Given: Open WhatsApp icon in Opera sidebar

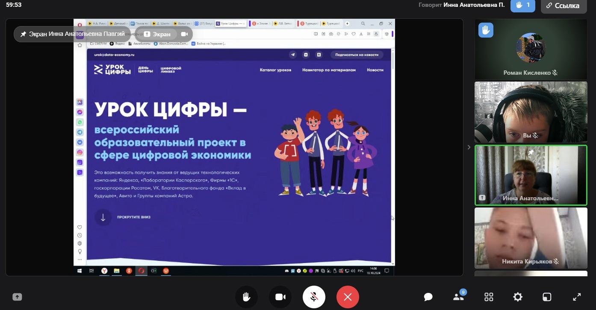Looking at the screenshot, I should [x=80, y=122].
